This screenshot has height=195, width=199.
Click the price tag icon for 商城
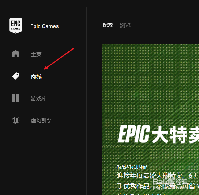coord(16,76)
